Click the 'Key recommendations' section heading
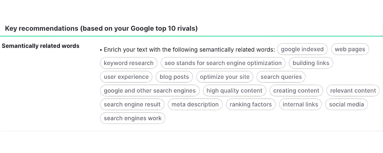383x153 pixels. point(101,28)
